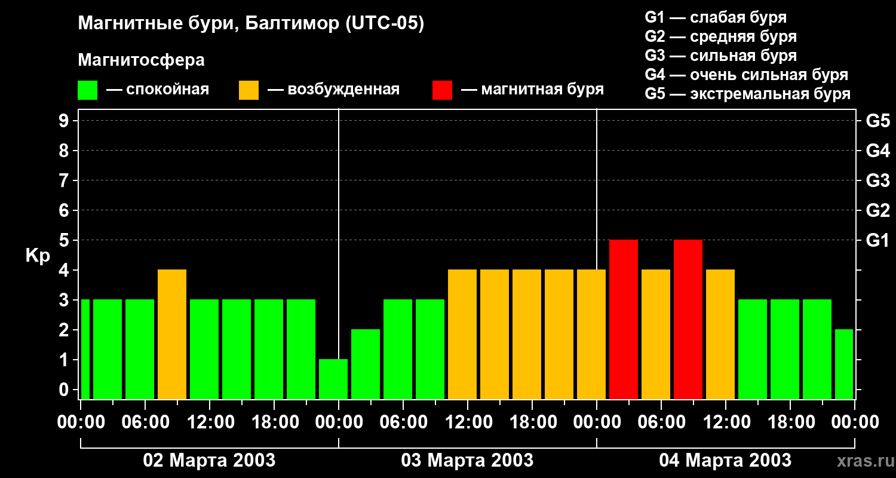Click the red magnetic storm legend swatch

(443, 90)
